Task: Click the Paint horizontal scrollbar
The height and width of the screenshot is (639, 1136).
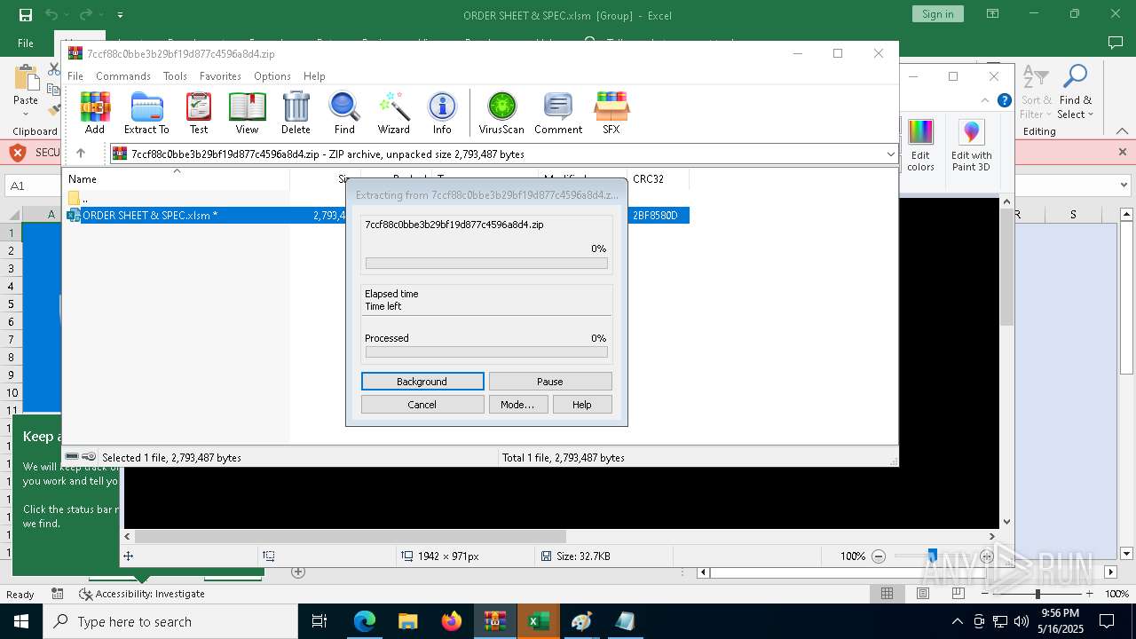Action: [x=350, y=536]
